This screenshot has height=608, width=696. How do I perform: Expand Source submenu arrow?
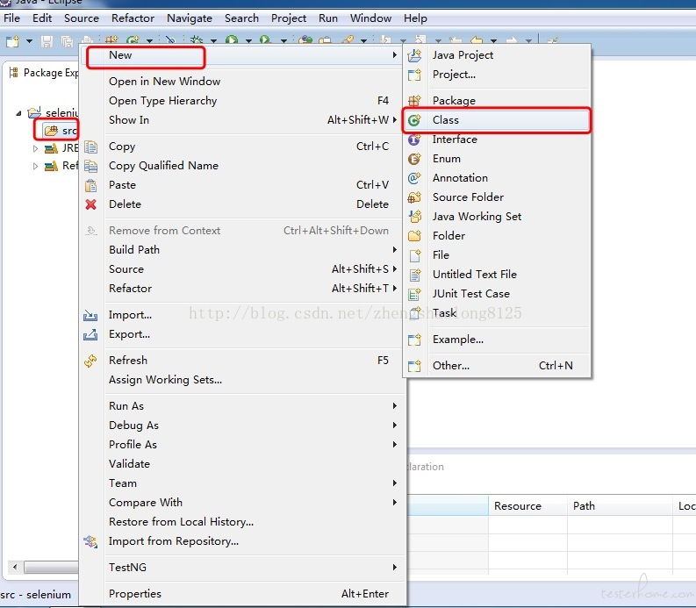395,269
